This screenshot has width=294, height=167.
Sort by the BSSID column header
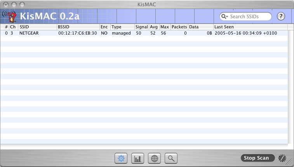pyautogui.click(x=78, y=27)
